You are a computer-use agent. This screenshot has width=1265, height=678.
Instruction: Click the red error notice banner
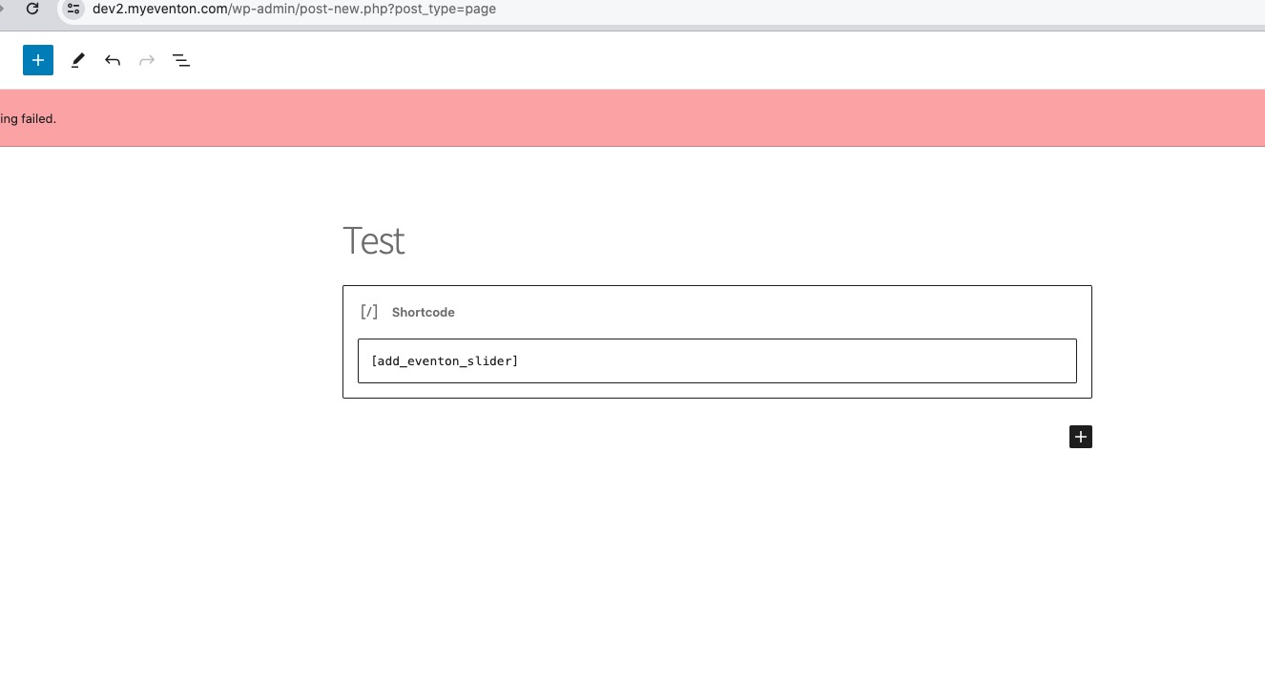[x=632, y=118]
